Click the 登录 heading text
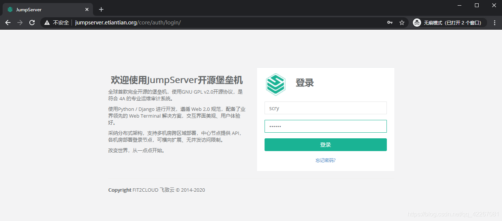The width and height of the screenshot is (502, 221). [305, 83]
